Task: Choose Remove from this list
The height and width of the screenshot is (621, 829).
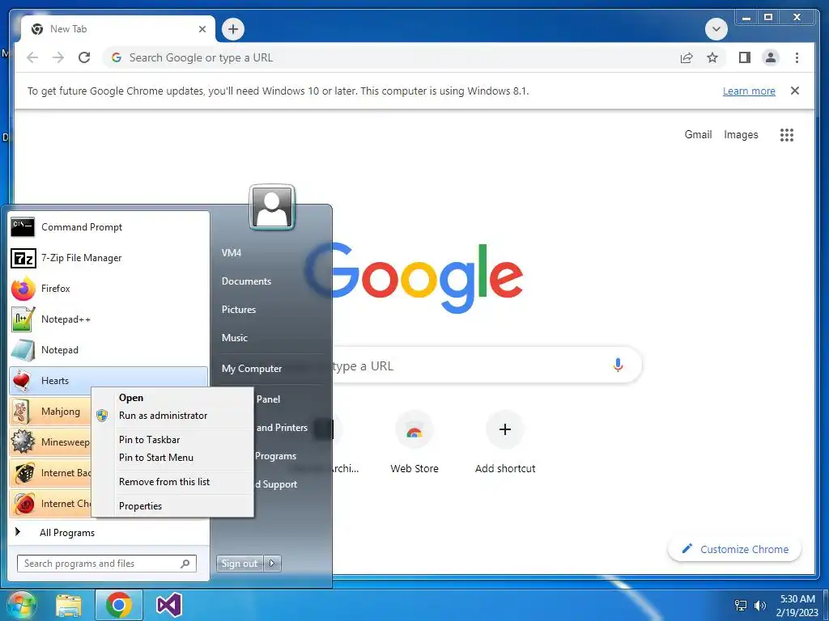Action: point(164,482)
